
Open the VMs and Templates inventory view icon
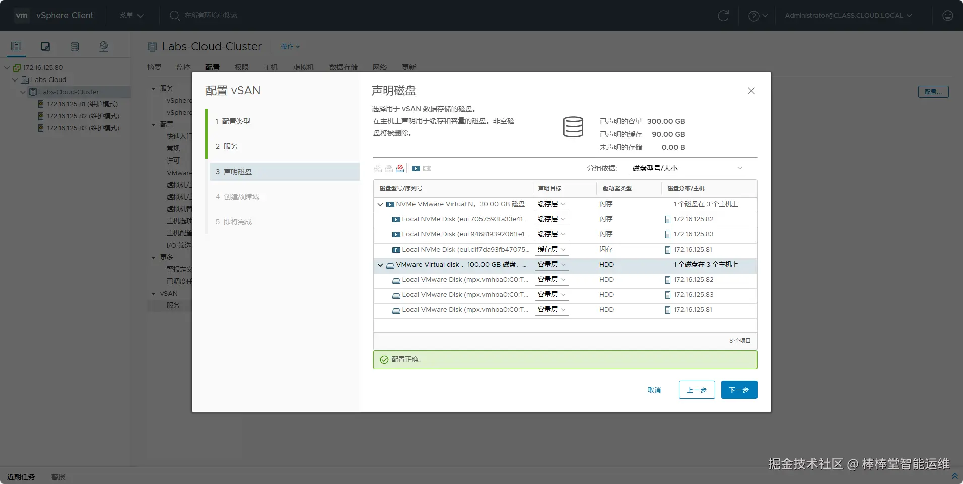[x=45, y=47]
